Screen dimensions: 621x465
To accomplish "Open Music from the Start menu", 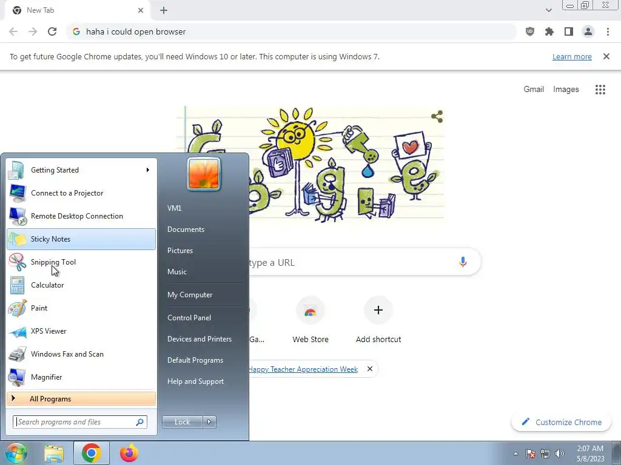I will click(177, 272).
